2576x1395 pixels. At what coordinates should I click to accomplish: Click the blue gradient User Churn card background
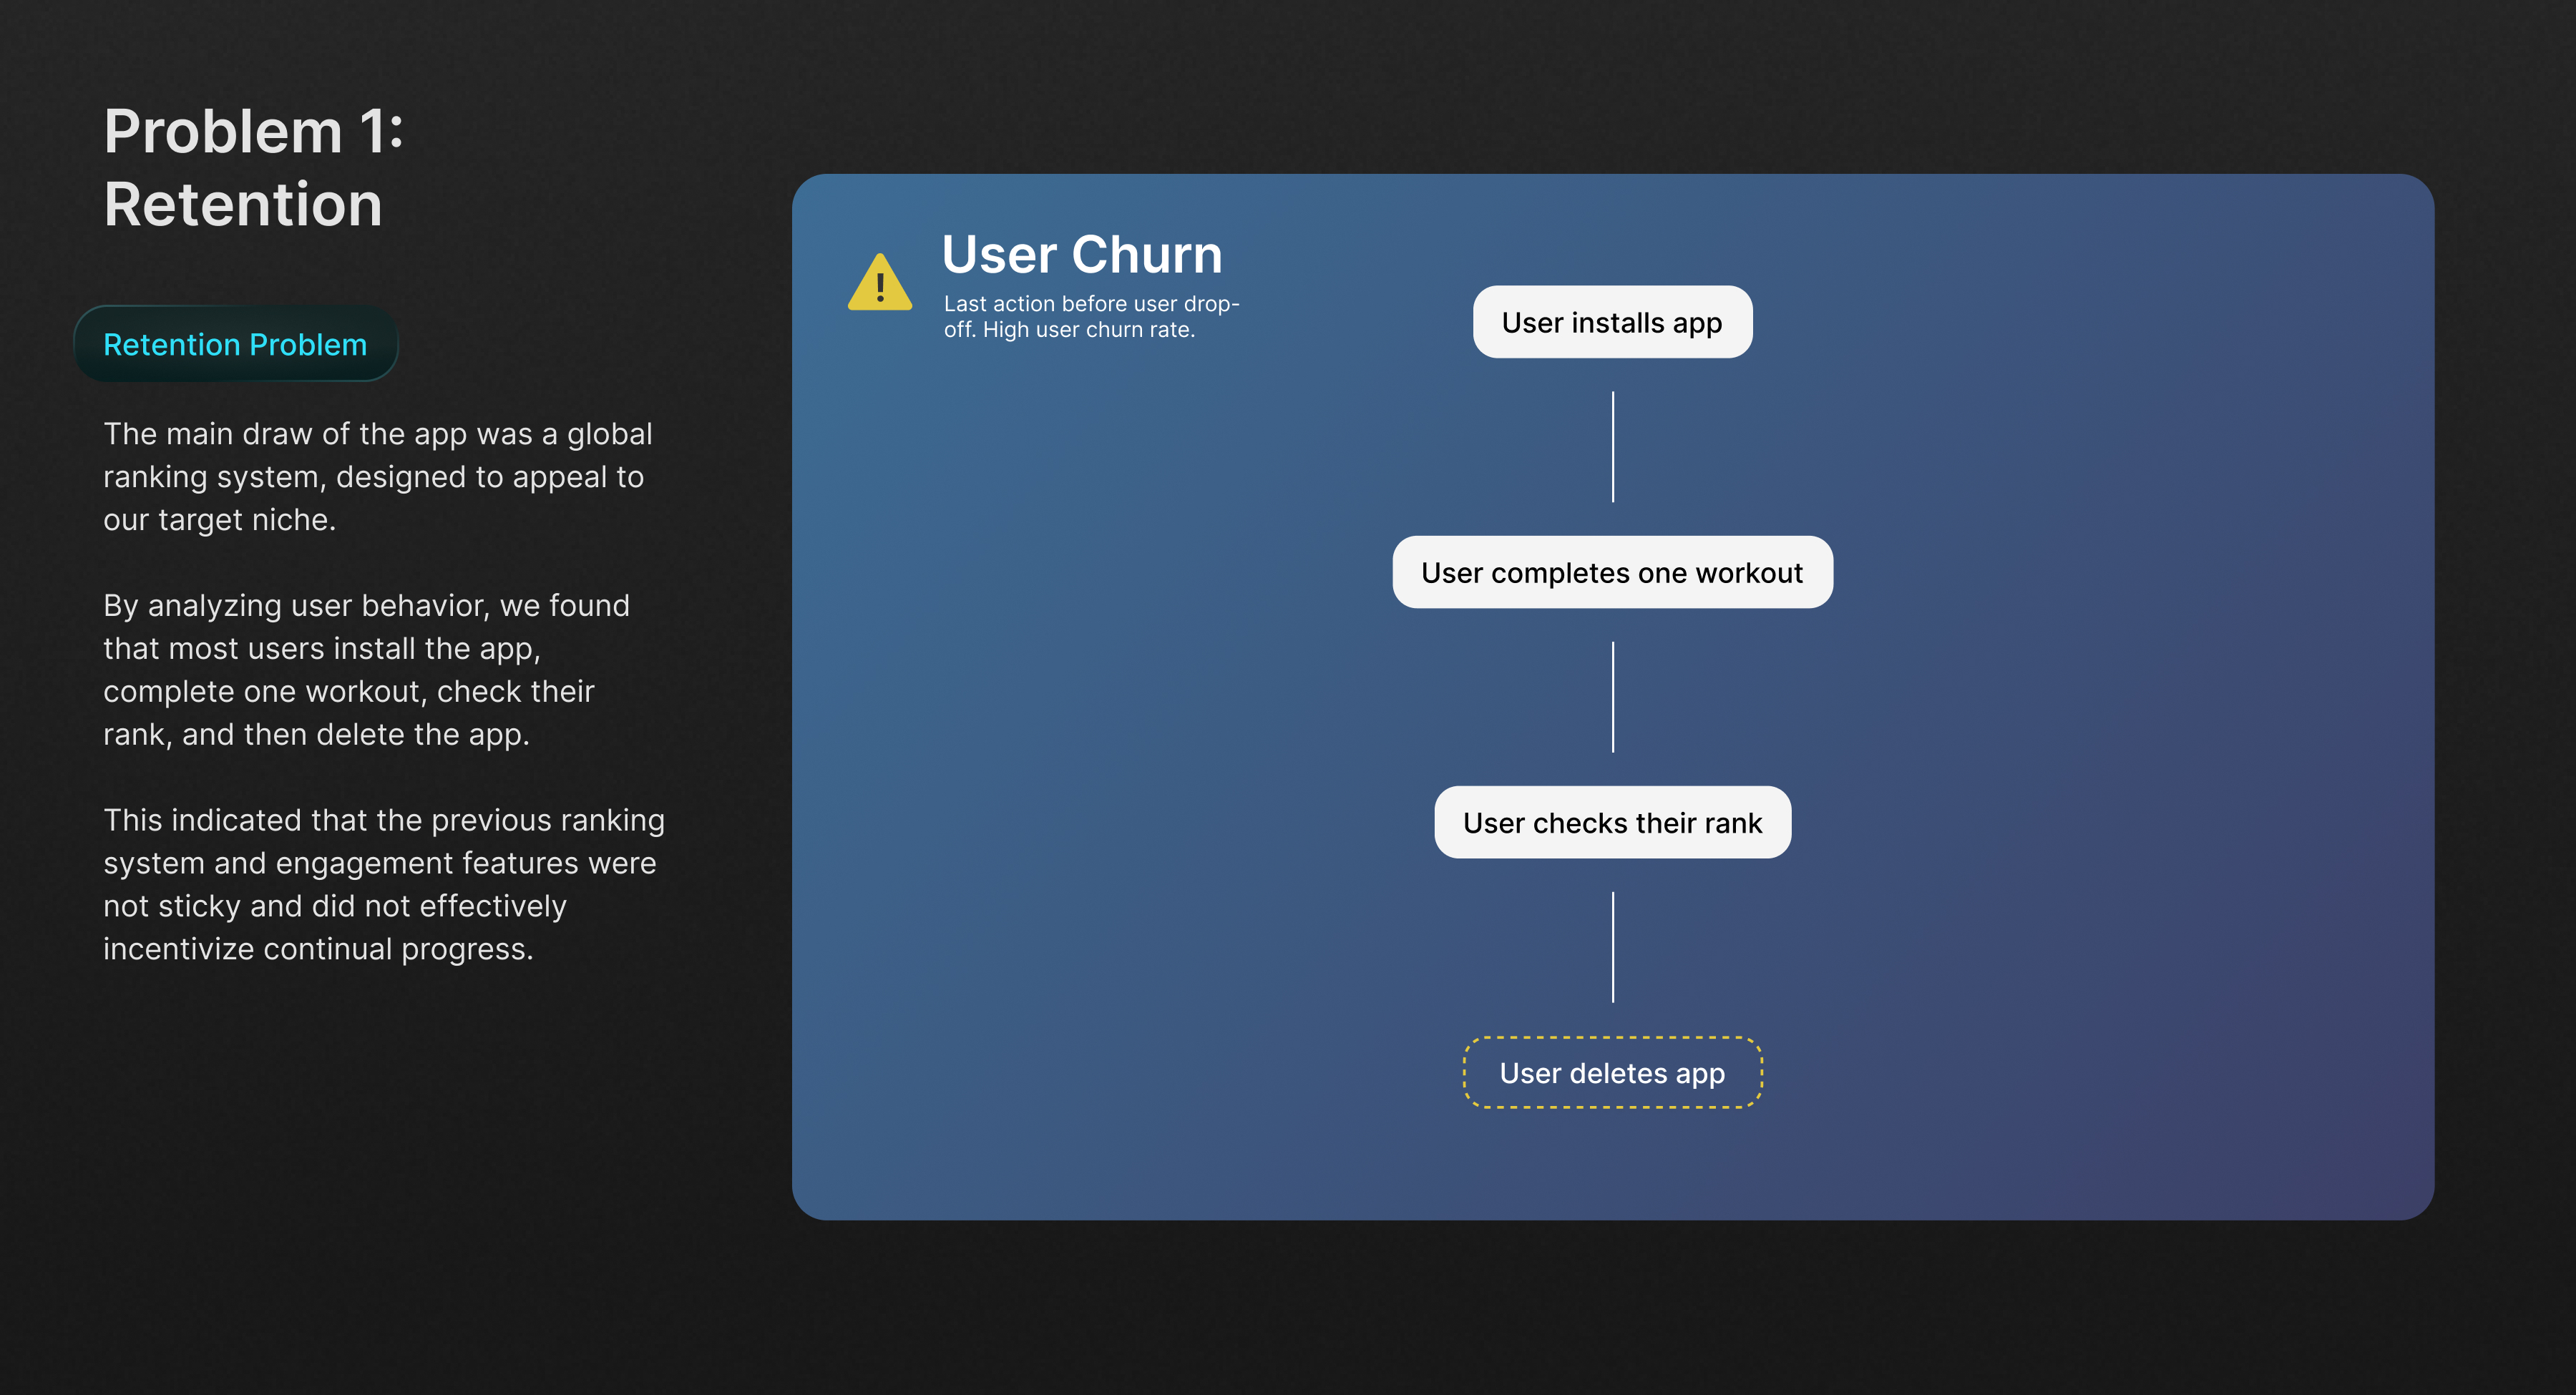tap(2100, 700)
